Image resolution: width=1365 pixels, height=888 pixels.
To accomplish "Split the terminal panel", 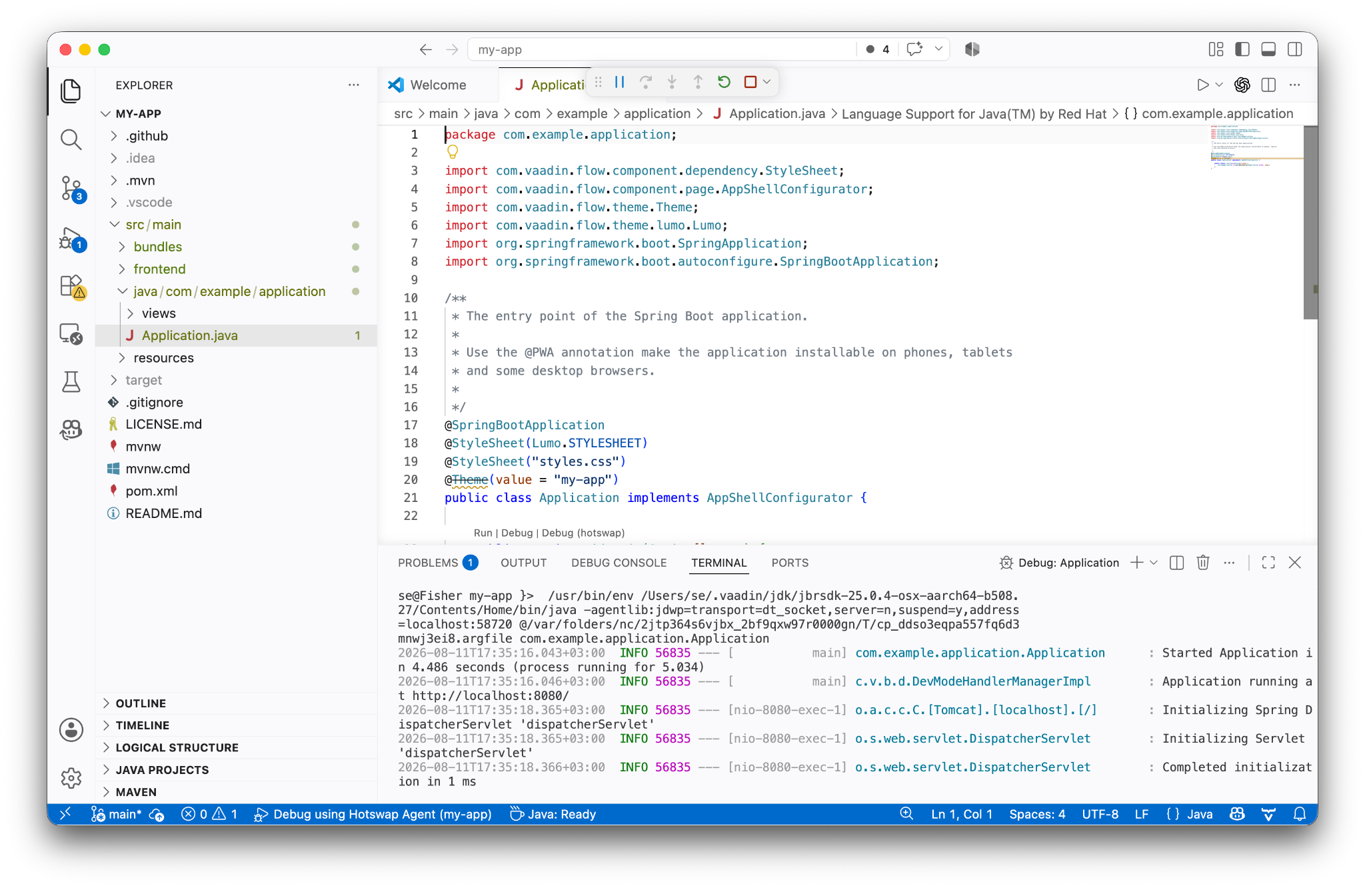I will coord(1177,563).
